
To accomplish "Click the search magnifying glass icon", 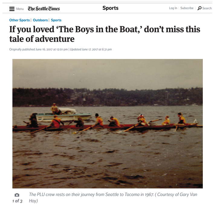I will [x=199, y=8].
